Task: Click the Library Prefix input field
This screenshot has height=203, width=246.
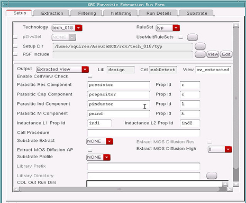Action: [x=144, y=166]
